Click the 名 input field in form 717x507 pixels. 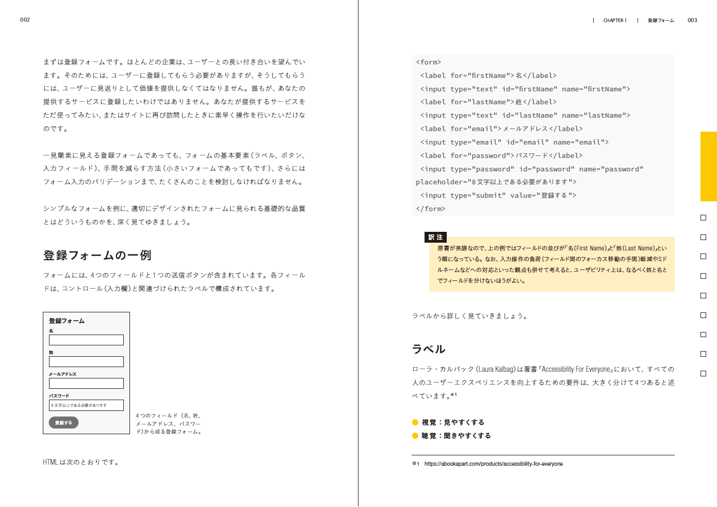(86, 340)
